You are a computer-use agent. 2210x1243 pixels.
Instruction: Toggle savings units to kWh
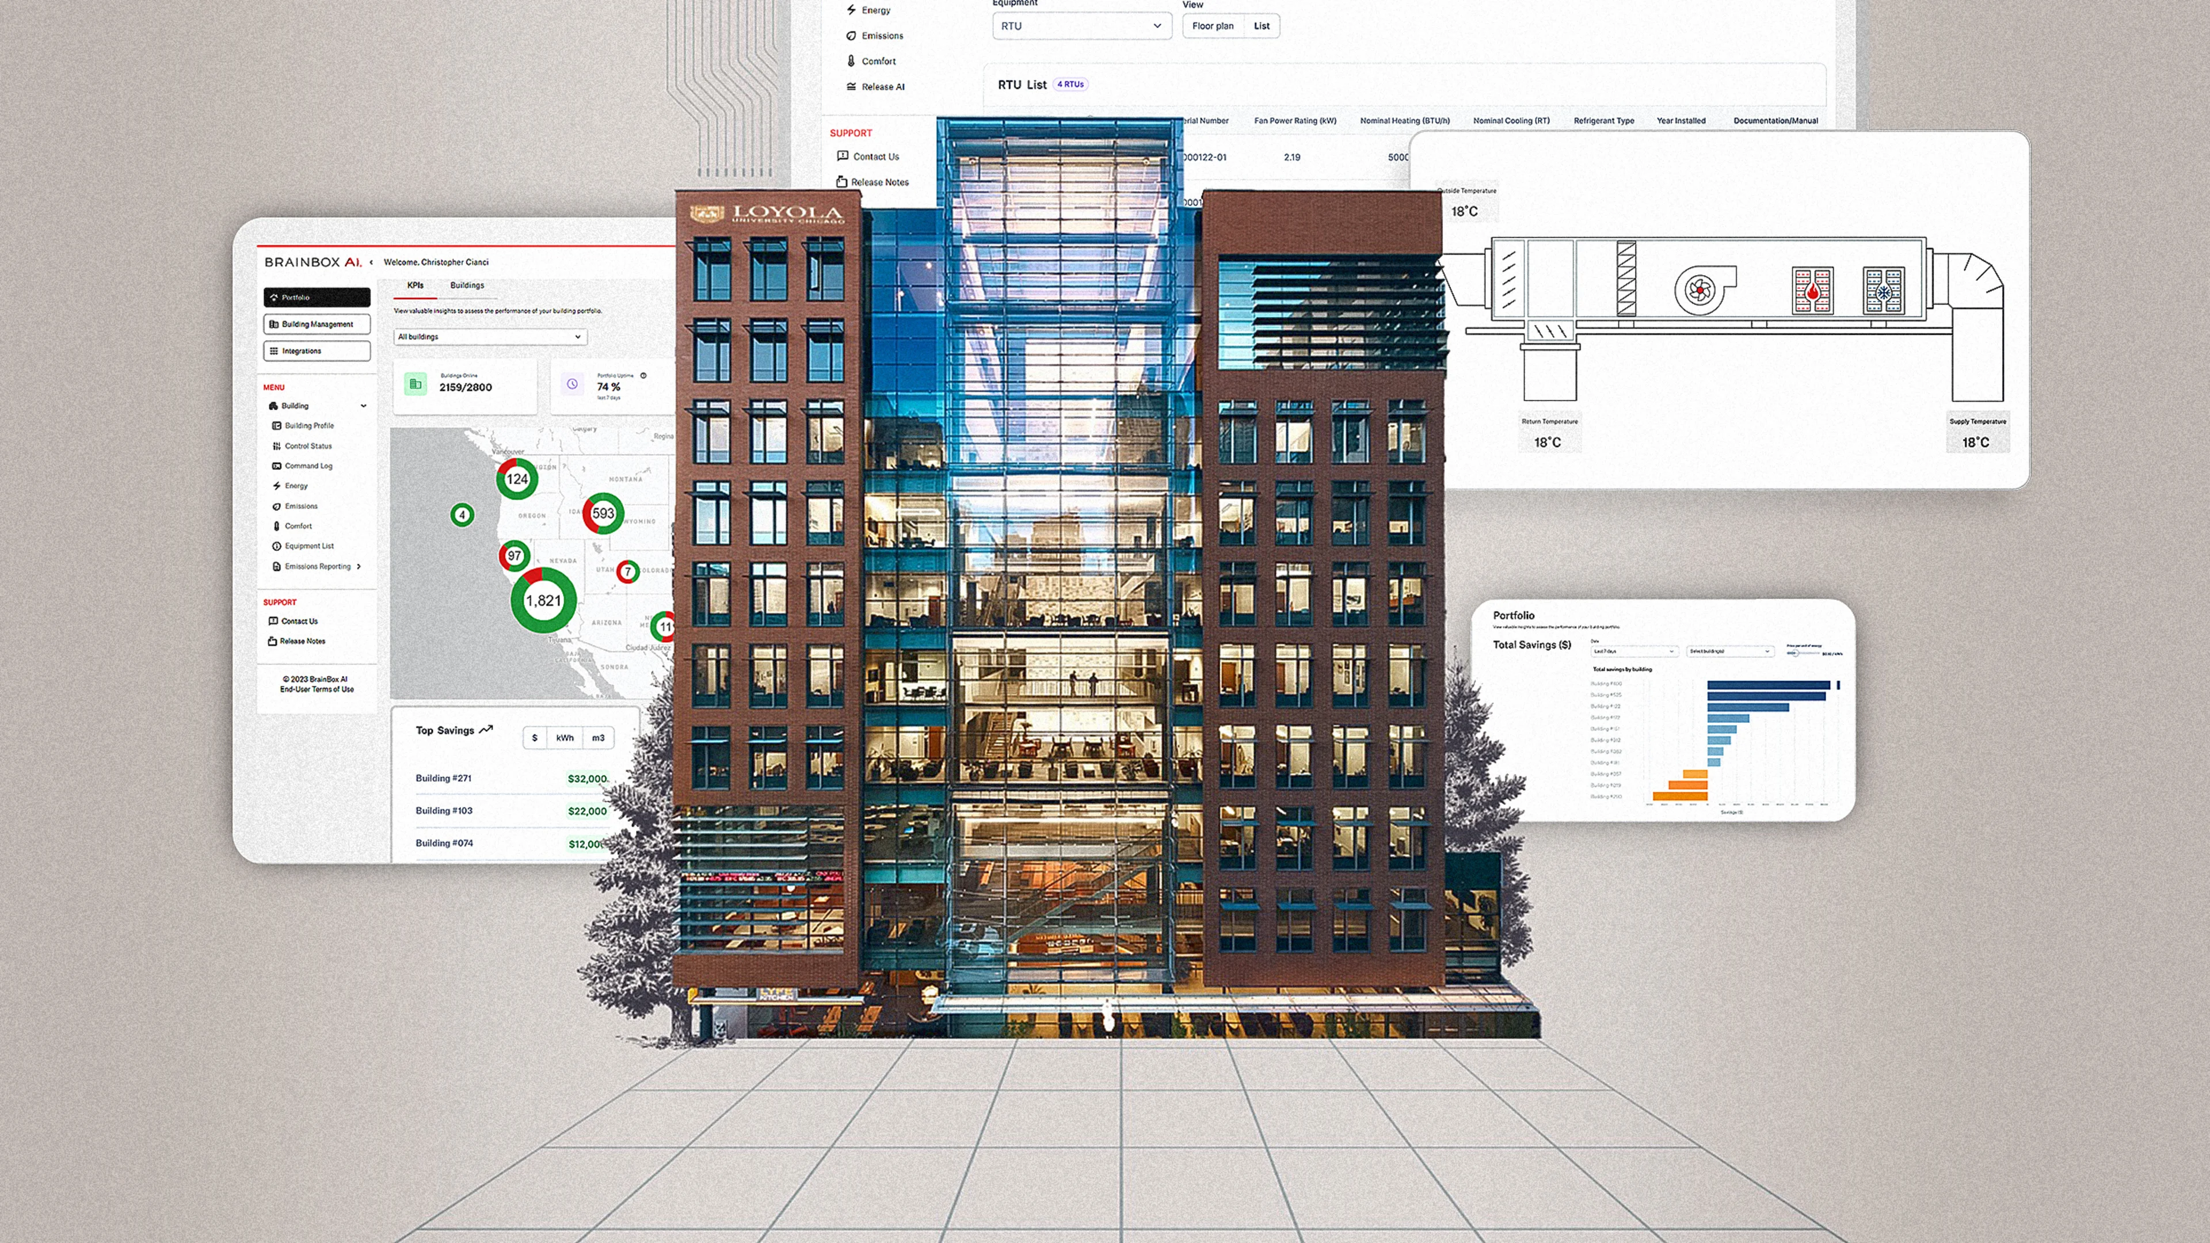pyautogui.click(x=563, y=737)
